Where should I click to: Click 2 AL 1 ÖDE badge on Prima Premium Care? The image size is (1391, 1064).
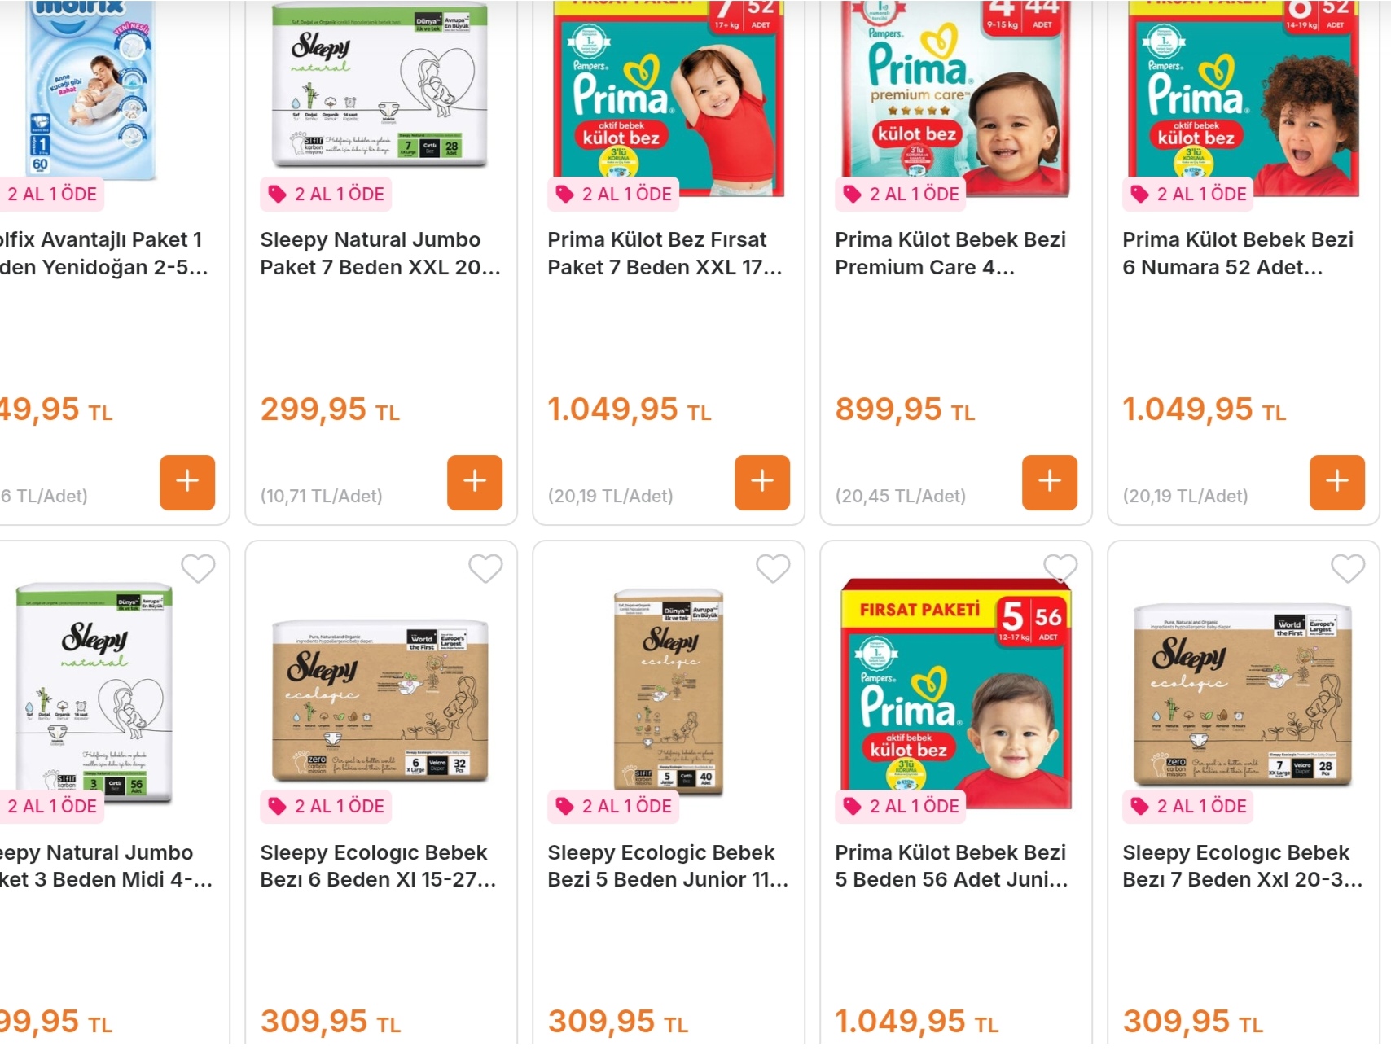[902, 194]
